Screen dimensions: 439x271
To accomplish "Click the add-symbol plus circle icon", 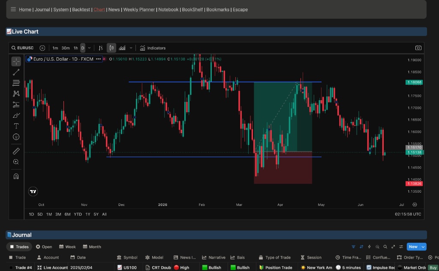I will (42, 48).
